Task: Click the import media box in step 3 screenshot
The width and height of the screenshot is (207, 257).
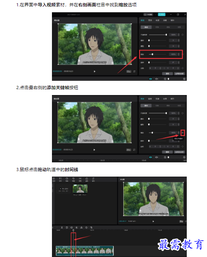Action: click(x=63, y=189)
